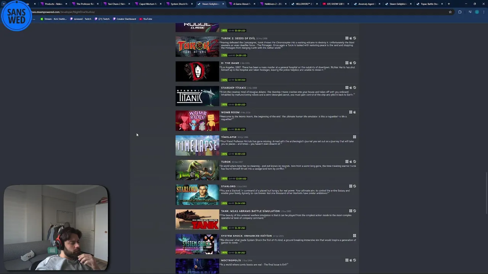Open Womb Room title link

[x=230, y=112]
